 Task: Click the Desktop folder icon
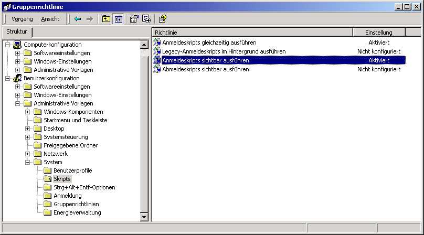(x=37, y=129)
